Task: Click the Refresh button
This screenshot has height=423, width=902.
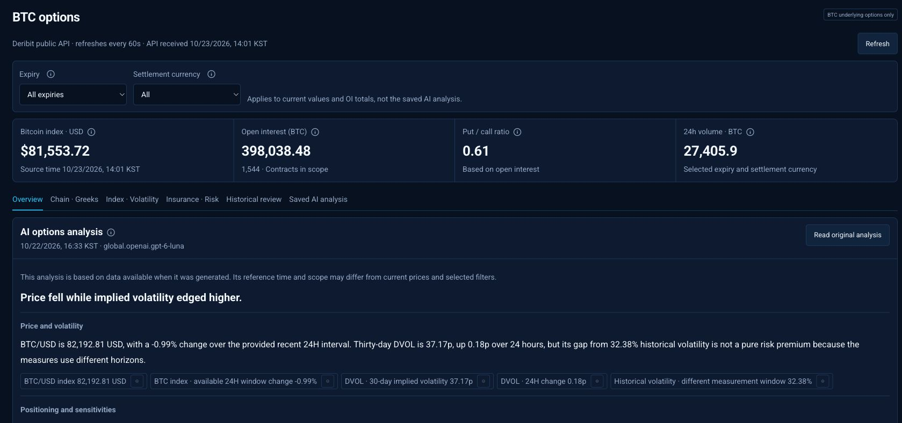Action: click(877, 43)
